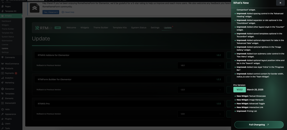Click the Nav Menu widget changelog entry

[260, 55]
